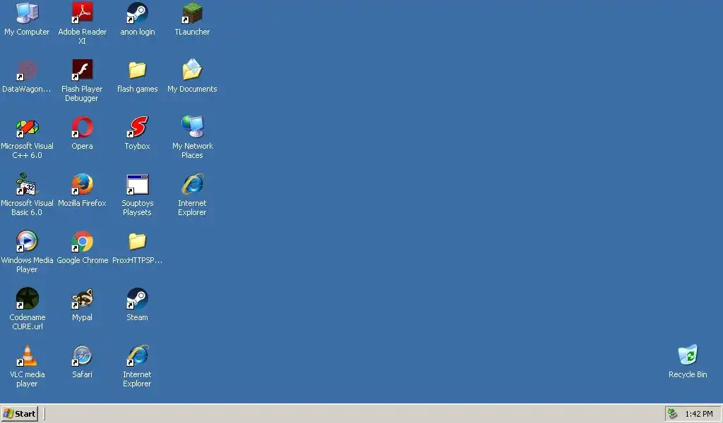
Task: Select the My Computer desktop icon
Action: pos(28,13)
